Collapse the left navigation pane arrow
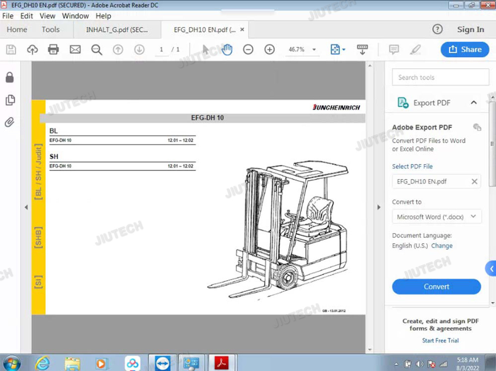496x371 pixels. [x=26, y=207]
